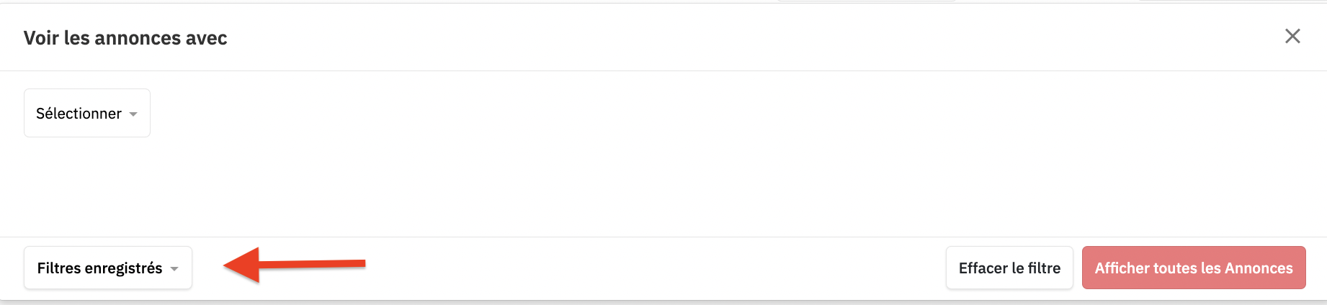
Task: Close the 'Voir les annonces avec' dialog
Action: pos(1292,36)
